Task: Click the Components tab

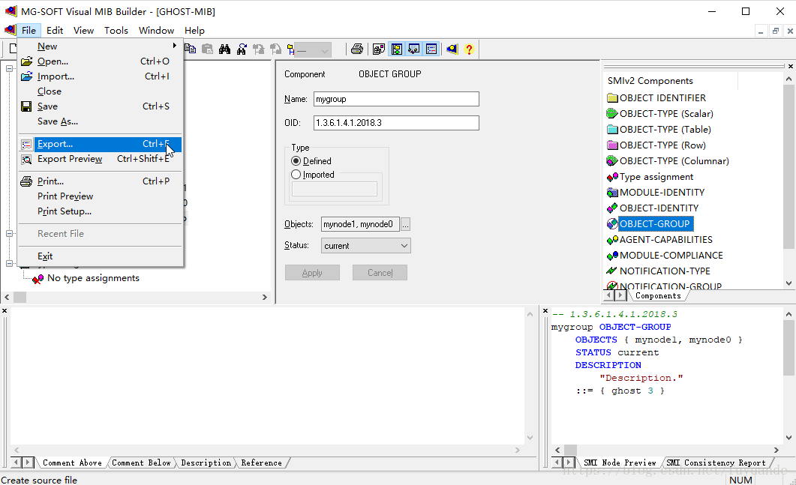Action: pyautogui.click(x=658, y=296)
